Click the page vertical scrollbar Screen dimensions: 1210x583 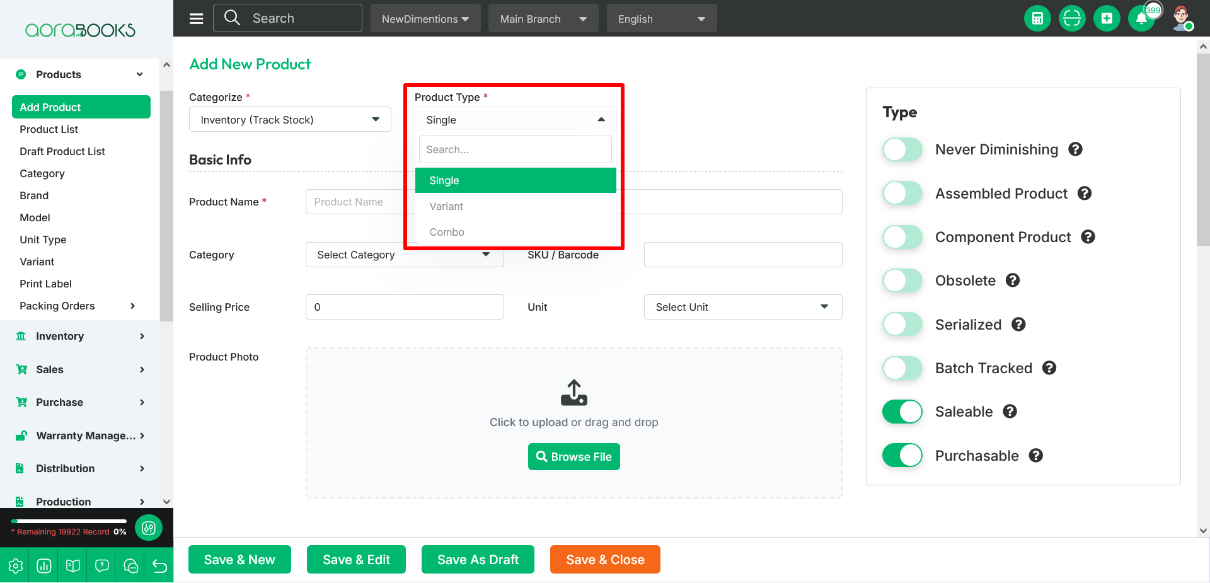tap(1203, 149)
